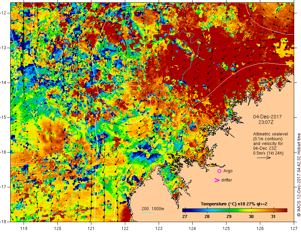
Task: Click the temperature color bar at 27
Action: 185,211
